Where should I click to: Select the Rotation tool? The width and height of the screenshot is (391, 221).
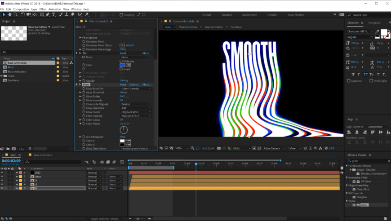(x=22, y=14)
